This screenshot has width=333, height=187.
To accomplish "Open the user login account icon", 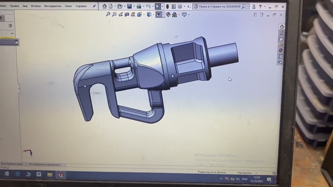I will (x=254, y=7).
